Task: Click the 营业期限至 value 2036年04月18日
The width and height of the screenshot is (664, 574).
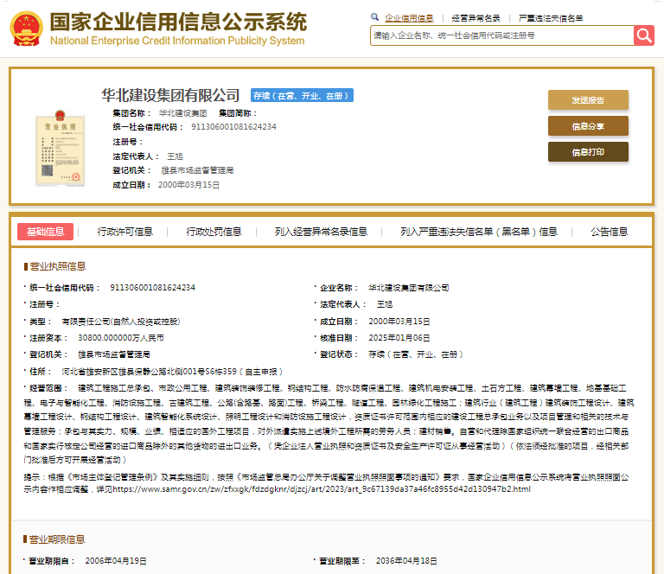Action: [406, 561]
